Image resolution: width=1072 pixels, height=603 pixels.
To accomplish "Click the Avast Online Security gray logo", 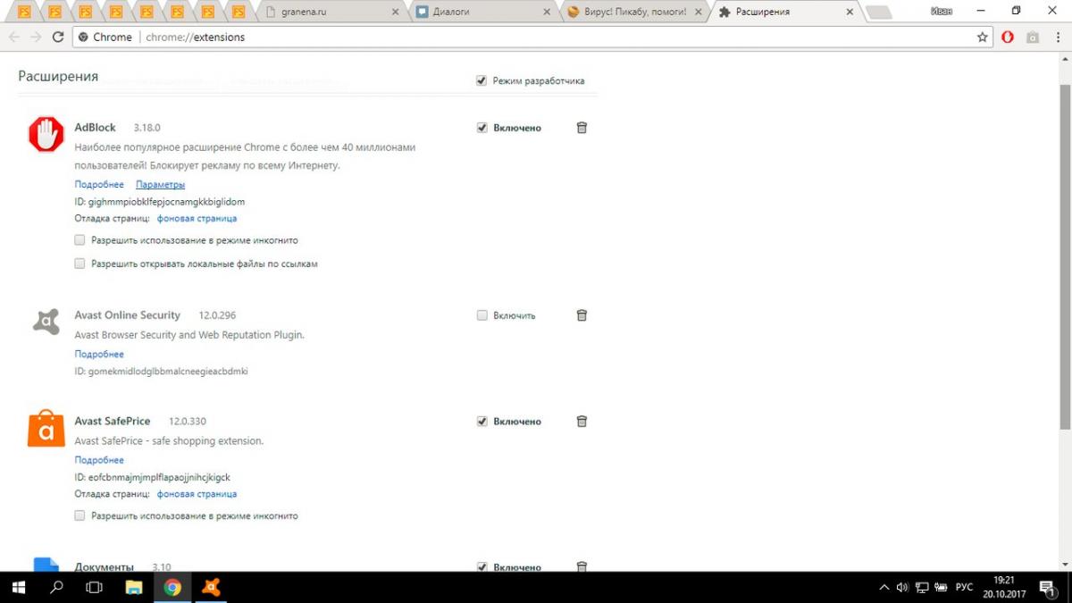I will [x=46, y=322].
